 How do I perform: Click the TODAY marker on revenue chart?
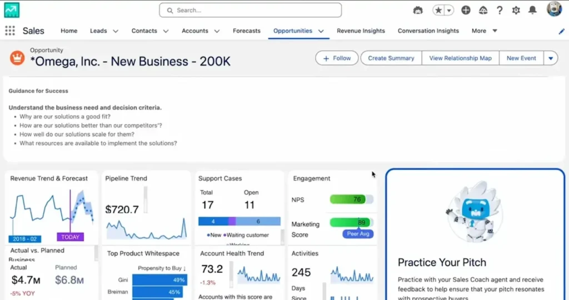pos(71,237)
